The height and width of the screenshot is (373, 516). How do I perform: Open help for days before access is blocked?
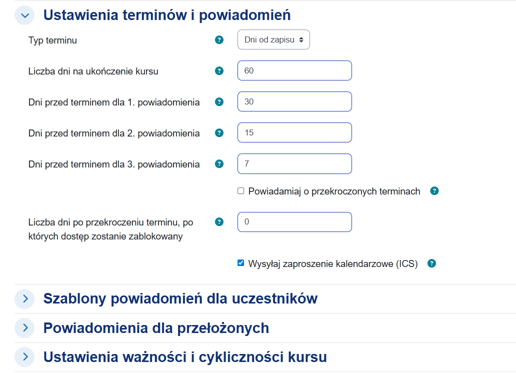tap(219, 222)
